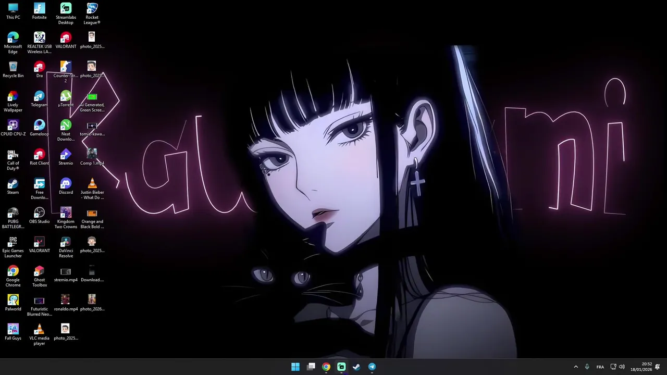Viewport: 667px width, 375px height.
Task: Open the Discord desktop shortcut
Action: click(66, 186)
